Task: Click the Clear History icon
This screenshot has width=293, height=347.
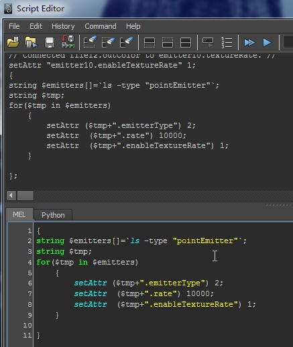Action: click(90, 42)
